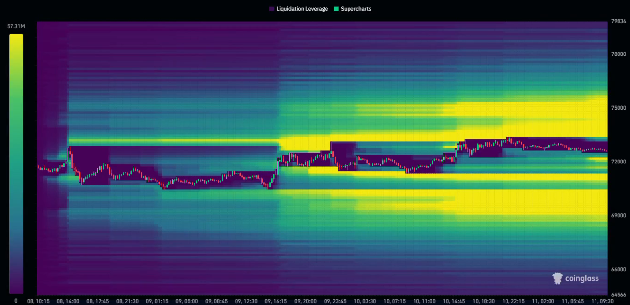The width and height of the screenshot is (630, 305).
Task: Click the 11, 09:30 time axis label
Action: 602,301
